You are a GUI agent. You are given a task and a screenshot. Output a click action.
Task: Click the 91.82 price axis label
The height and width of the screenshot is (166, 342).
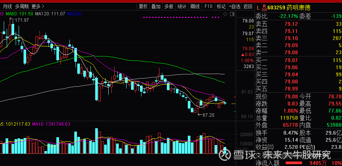click(247, 92)
